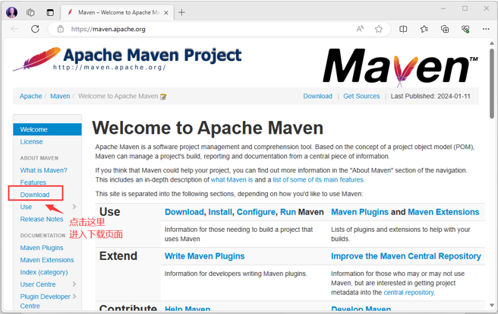Click the ABOUT MAVEN section label

39,158
